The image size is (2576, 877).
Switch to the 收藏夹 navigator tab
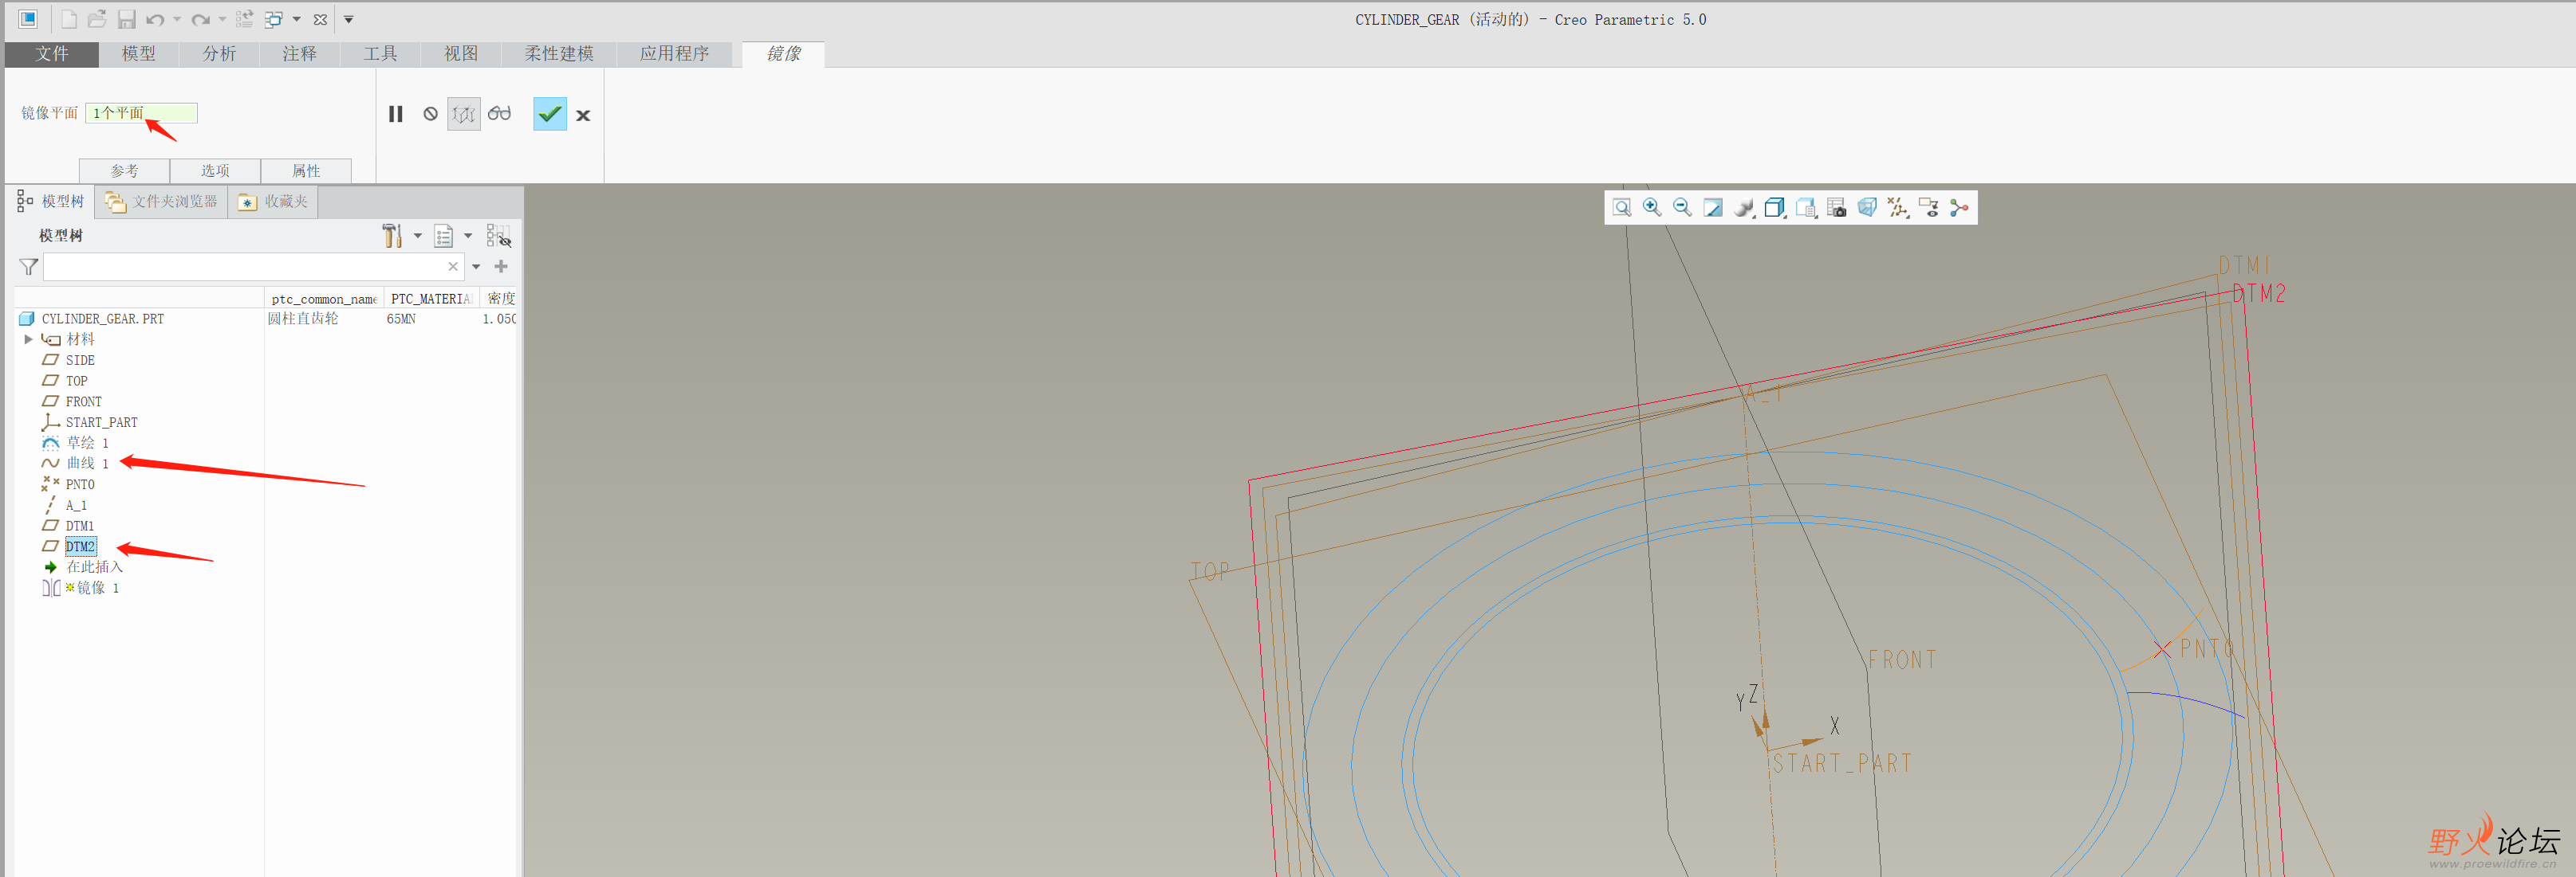[273, 202]
